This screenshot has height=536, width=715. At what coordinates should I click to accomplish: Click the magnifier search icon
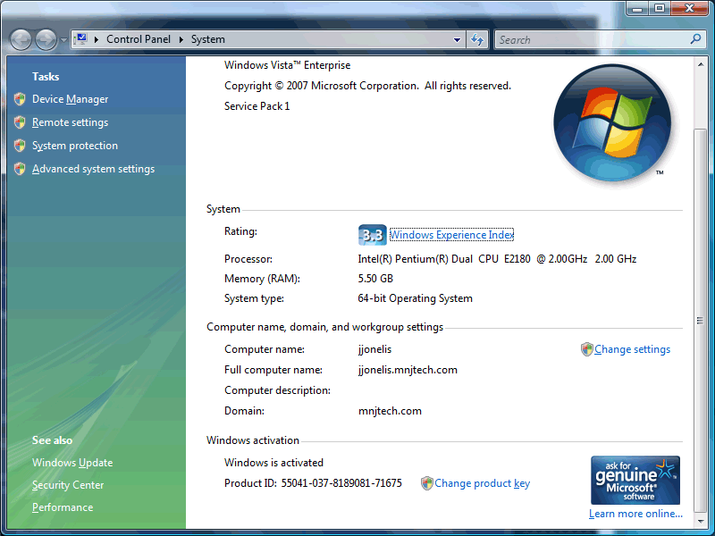696,39
